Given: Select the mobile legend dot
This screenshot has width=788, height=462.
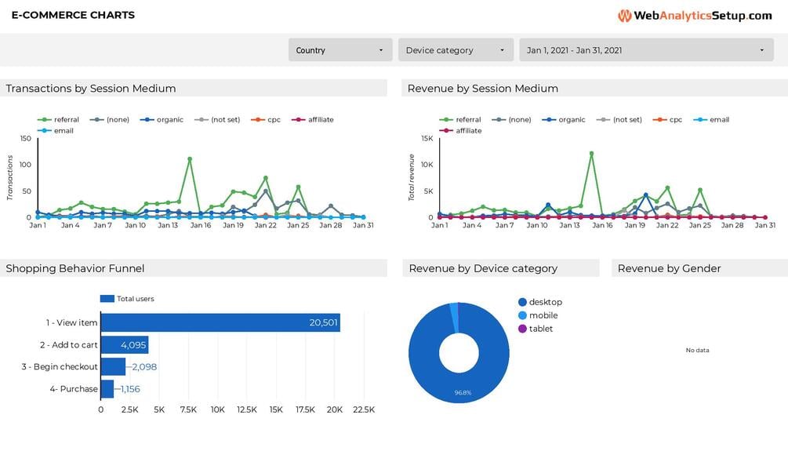Looking at the screenshot, I should [x=522, y=315].
